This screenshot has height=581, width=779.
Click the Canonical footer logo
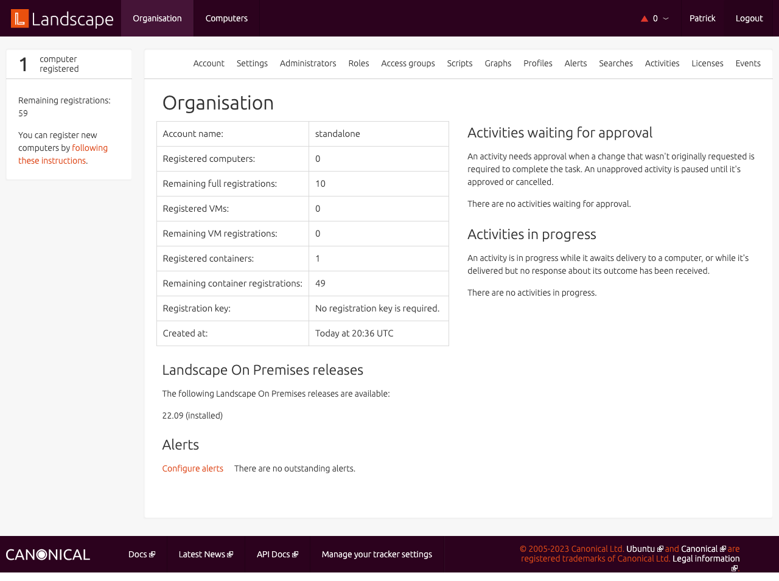click(48, 555)
